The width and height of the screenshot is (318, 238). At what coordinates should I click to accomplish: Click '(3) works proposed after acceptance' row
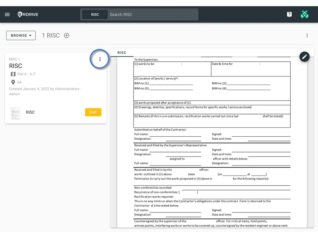(x=212, y=103)
